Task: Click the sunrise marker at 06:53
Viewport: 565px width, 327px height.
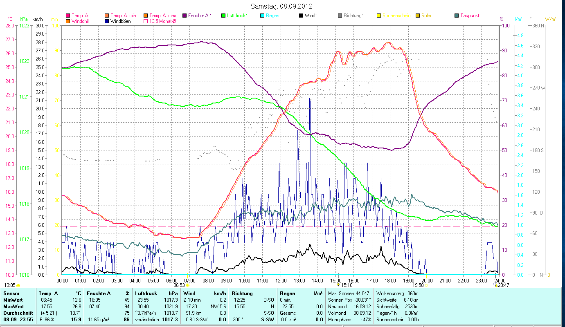Action: tap(187, 285)
